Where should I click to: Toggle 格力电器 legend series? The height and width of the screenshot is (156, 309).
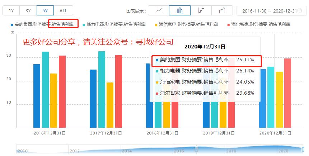point(114,24)
